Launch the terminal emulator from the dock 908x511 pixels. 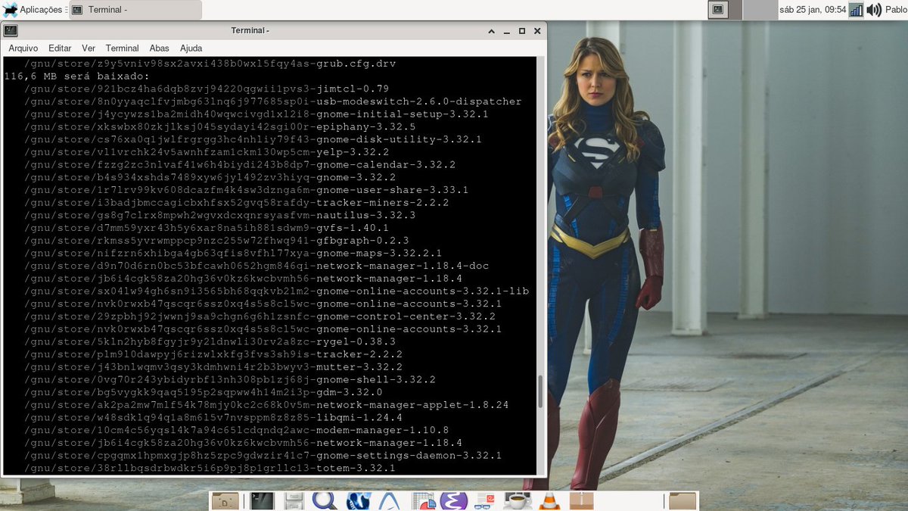263,500
